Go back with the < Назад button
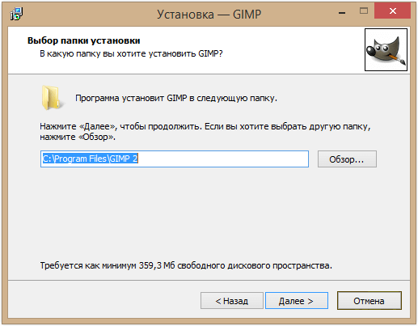The width and height of the screenshot is (418, 326). (x=232, y=301)
